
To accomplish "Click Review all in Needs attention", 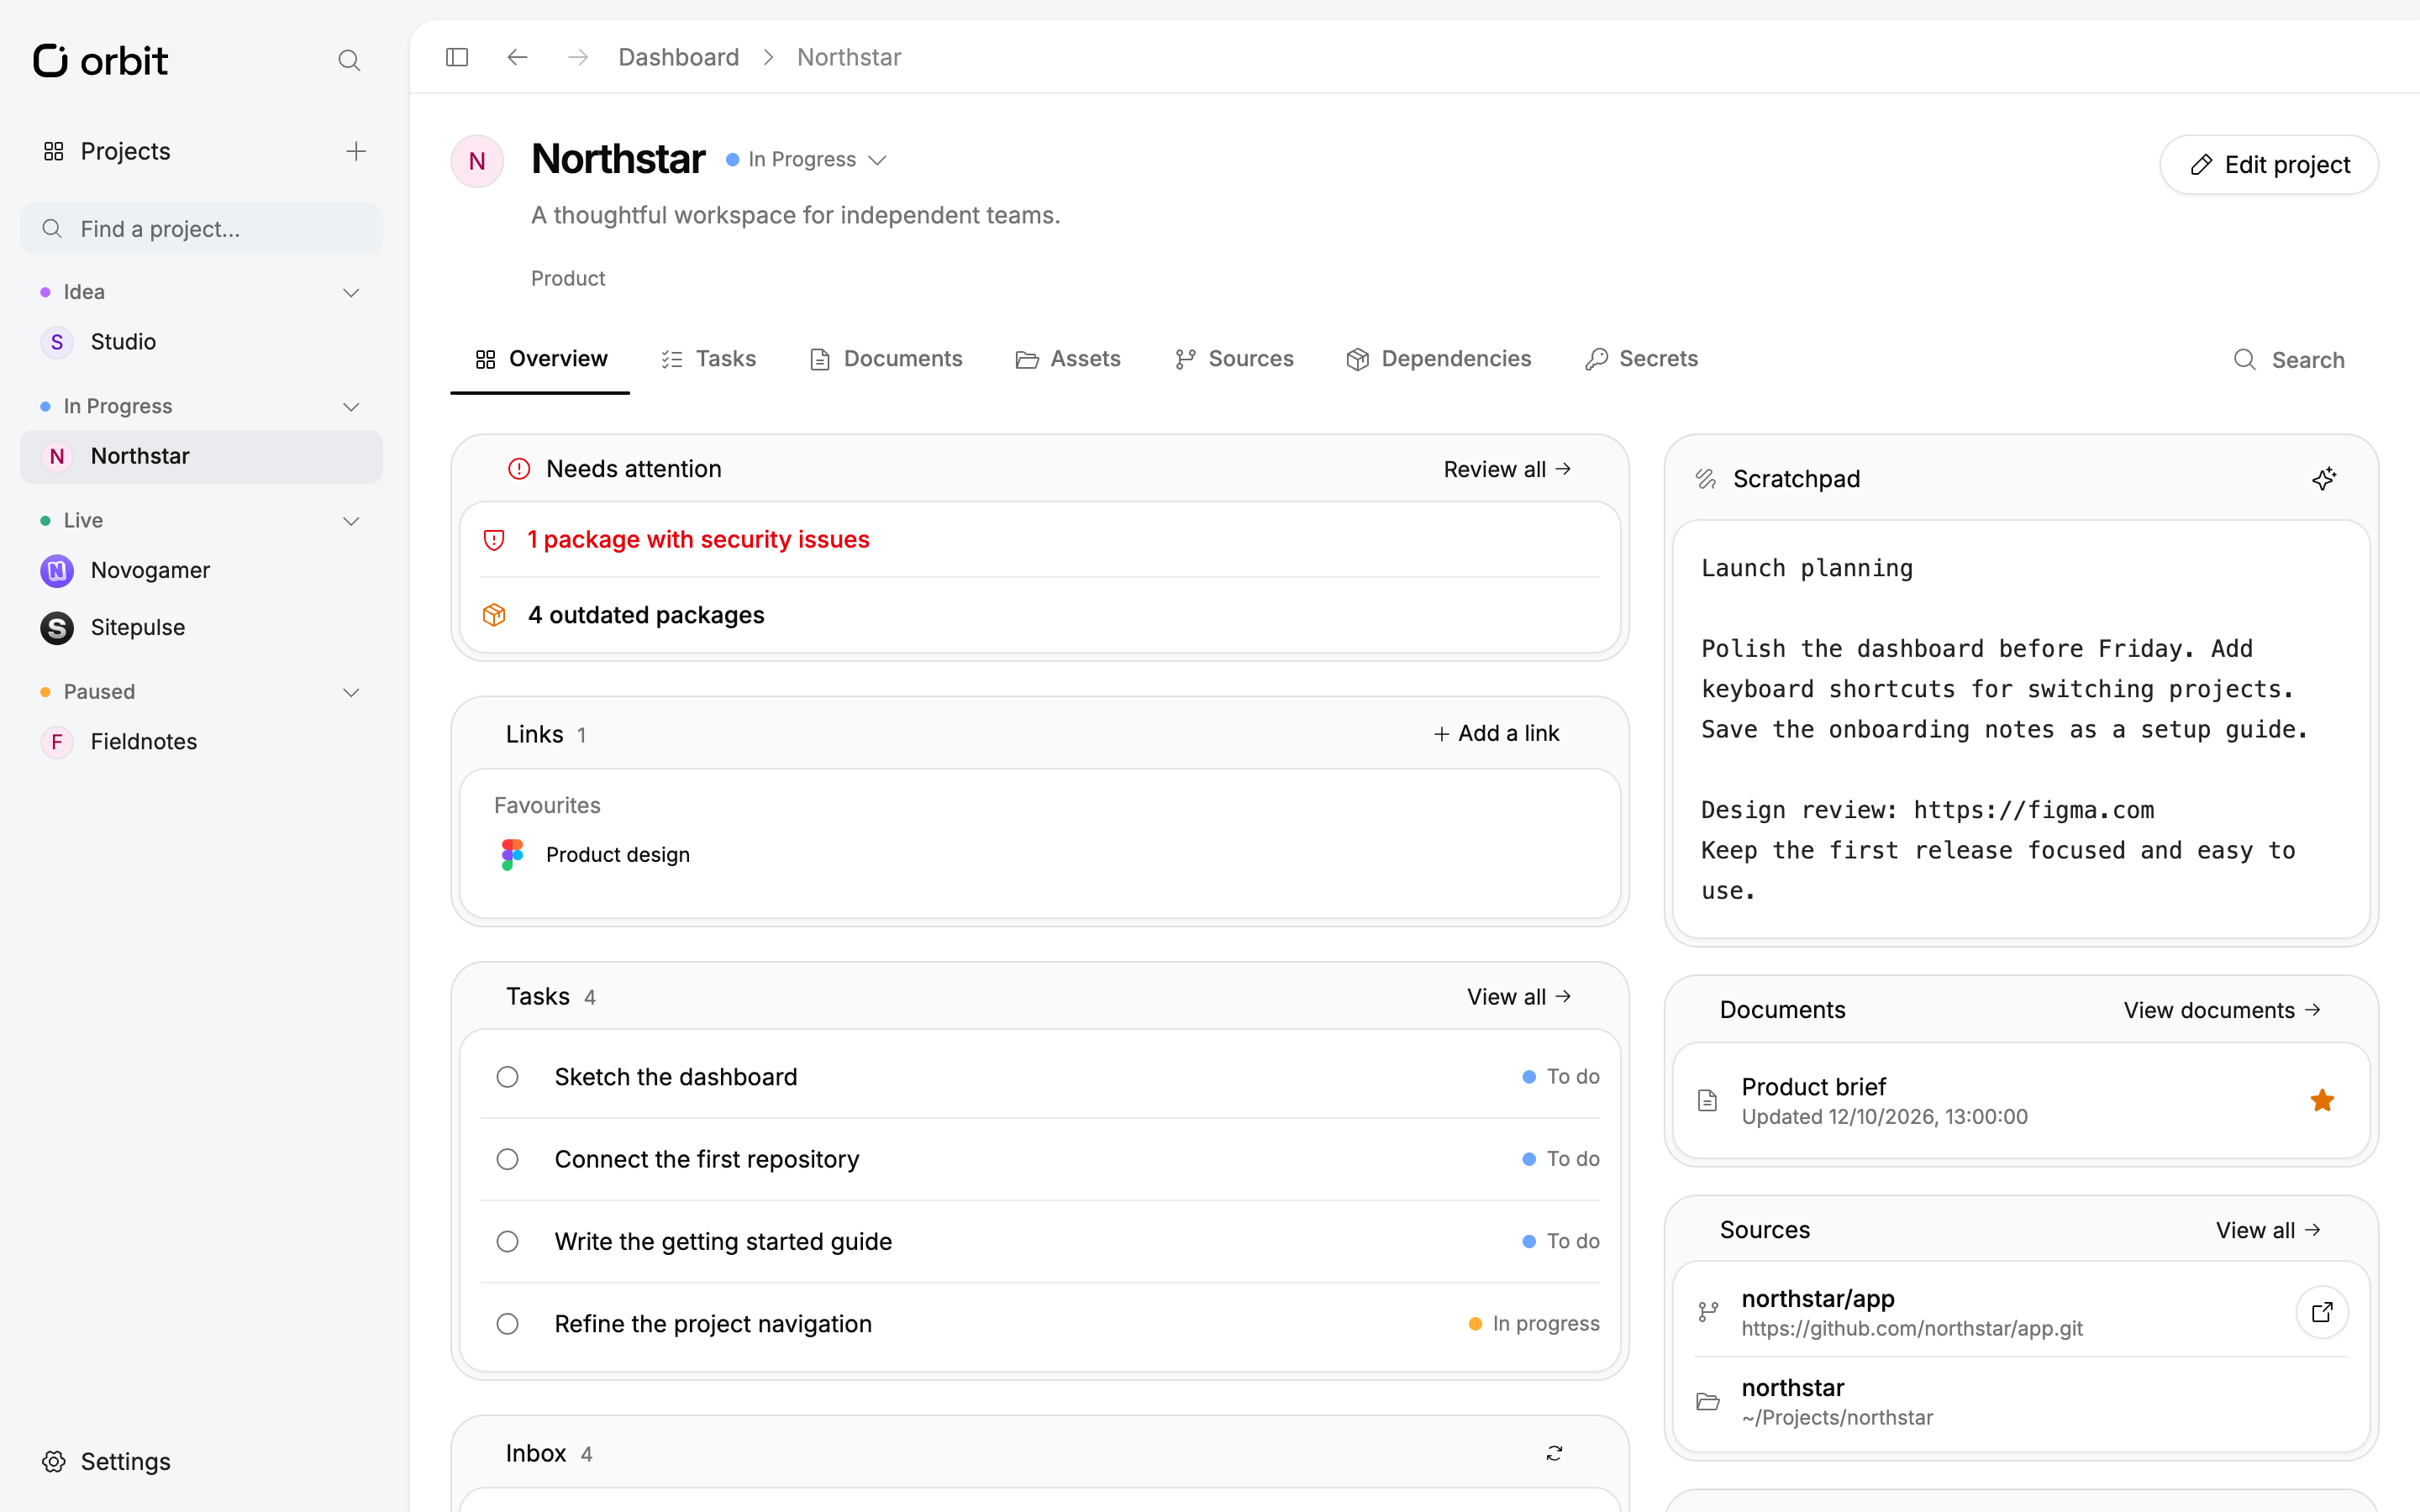I will (1508, 469).
